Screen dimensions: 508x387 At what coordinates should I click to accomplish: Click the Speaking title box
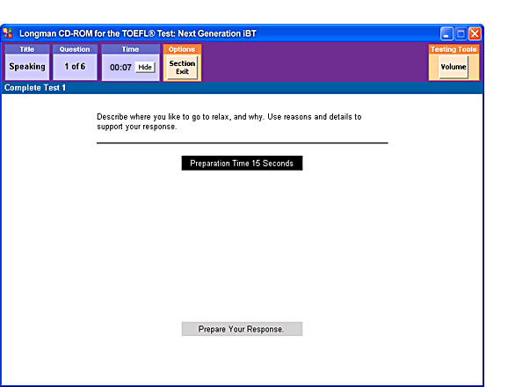coord(27,67)
